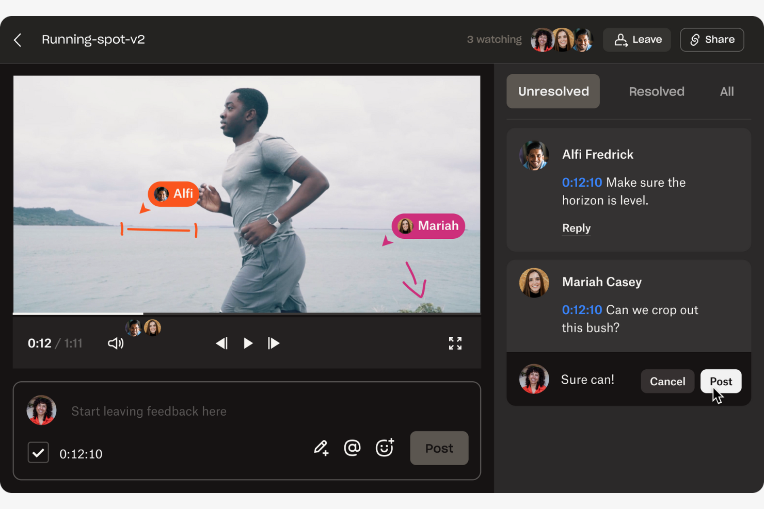Mention a teammate using the @ icon
The width and height of the screenshot is (764, 509).
(x=353, y=448)
